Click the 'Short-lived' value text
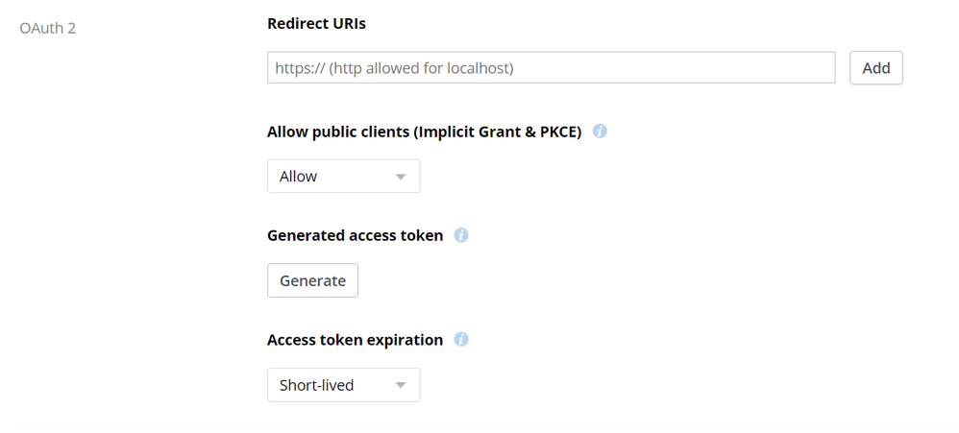The width and height of the screenshot is (959, 433). pos(316,386)
